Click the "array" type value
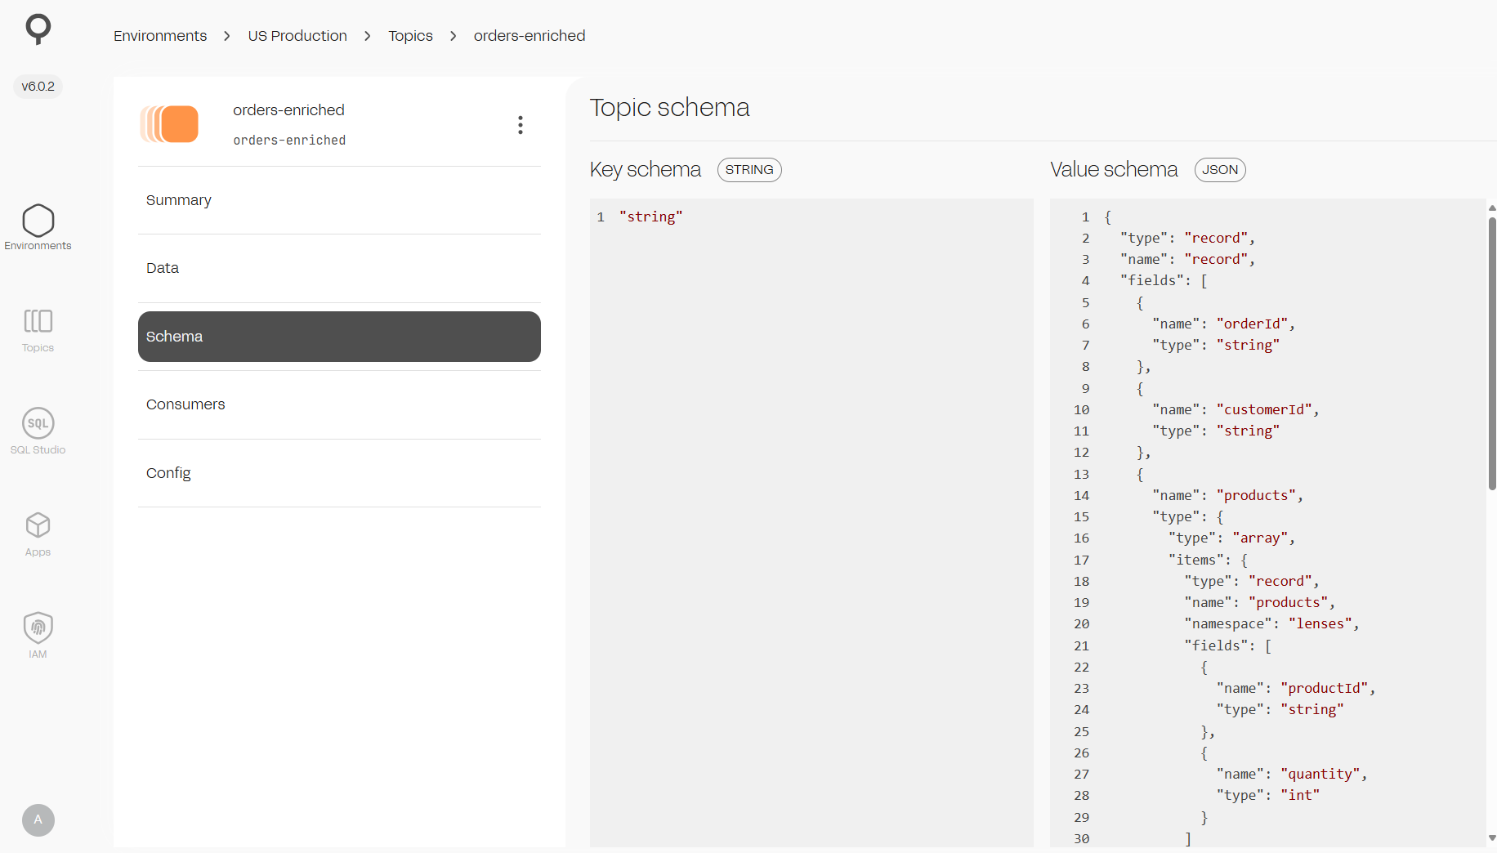 (1260, 538)
